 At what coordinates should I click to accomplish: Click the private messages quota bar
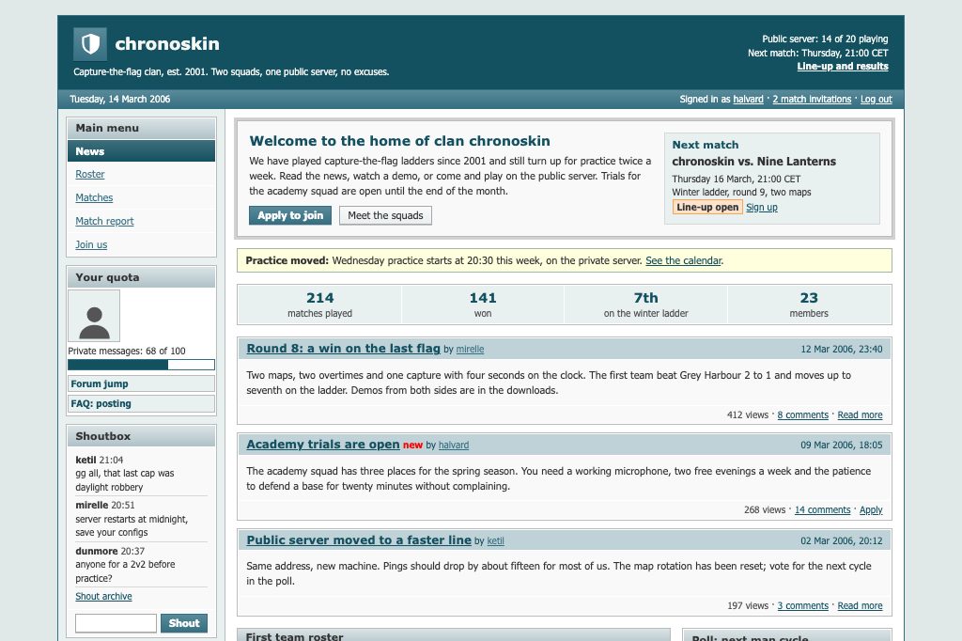(141, 365)
